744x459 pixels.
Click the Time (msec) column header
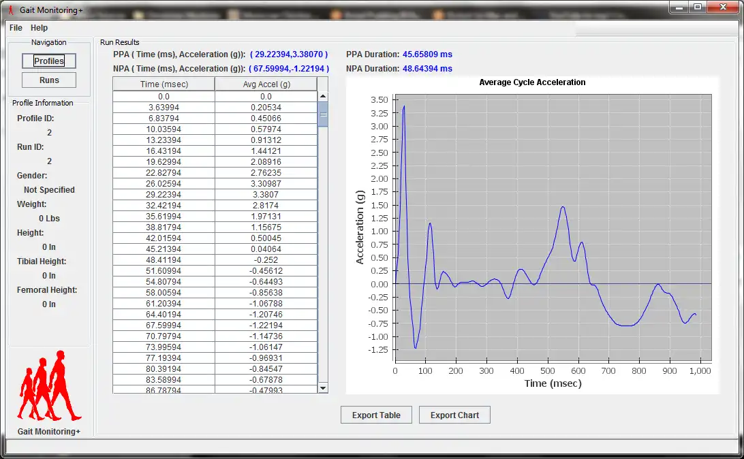164,84
